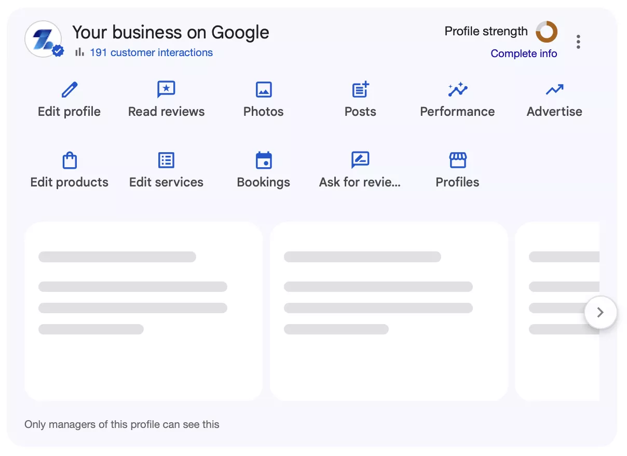Click the business logo avatar
This screenshot has width=627, height=456.
pos(43,39)
